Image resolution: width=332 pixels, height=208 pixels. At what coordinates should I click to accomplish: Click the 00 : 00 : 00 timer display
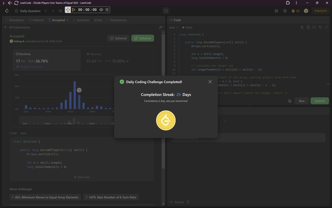point(87,10)
